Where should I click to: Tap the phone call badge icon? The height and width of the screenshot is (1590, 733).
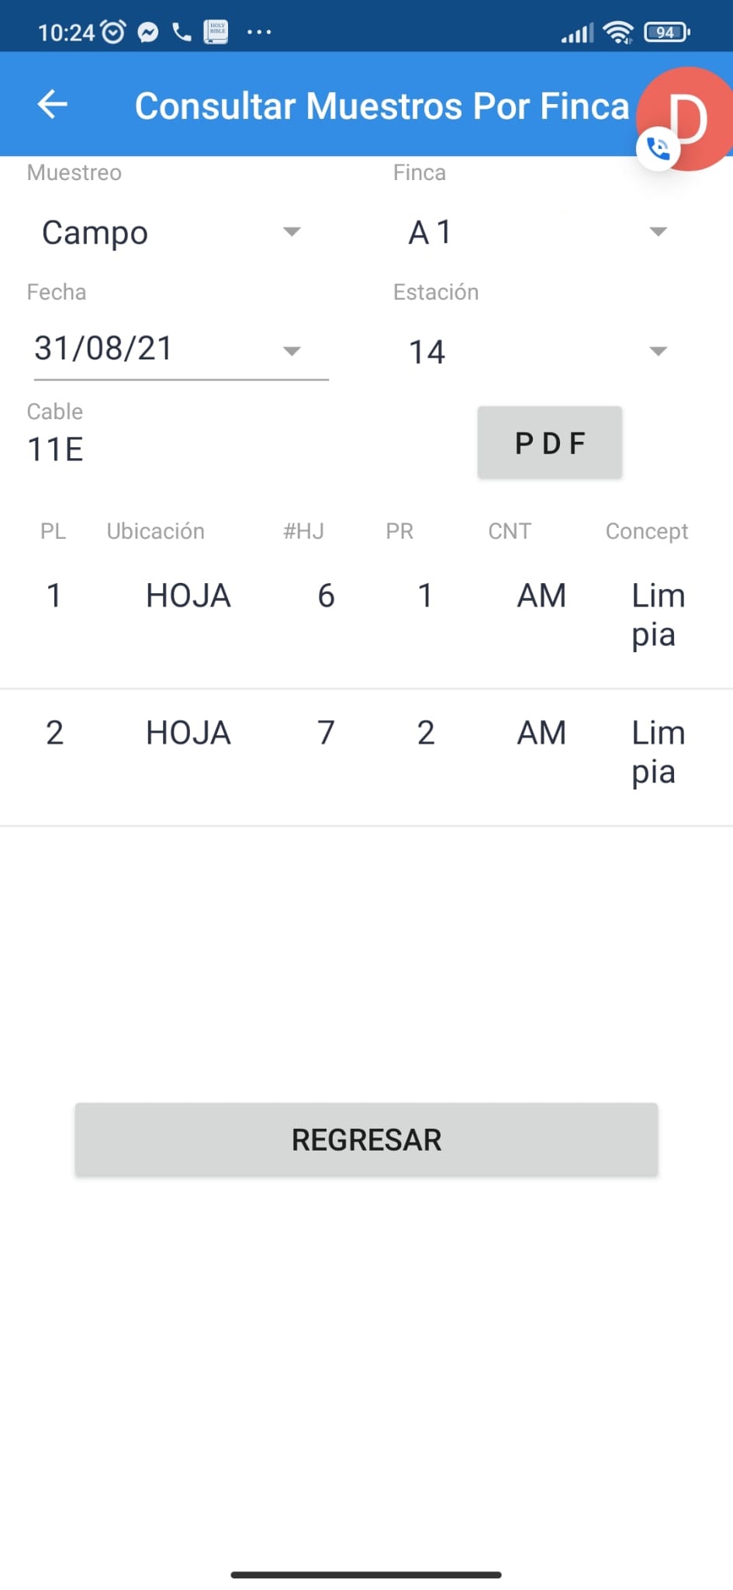point(658,148)
